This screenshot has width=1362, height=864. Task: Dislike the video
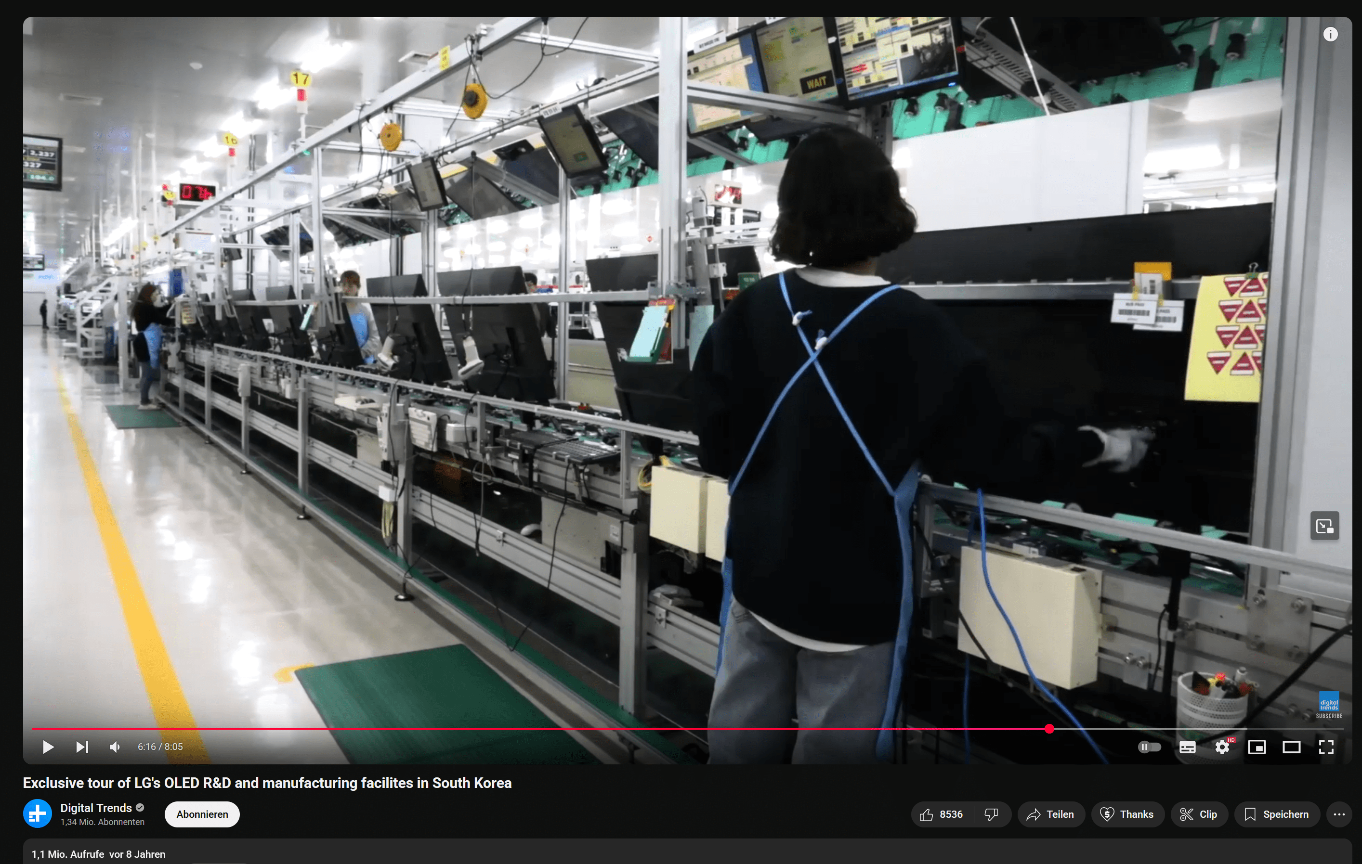coord(991,814)
